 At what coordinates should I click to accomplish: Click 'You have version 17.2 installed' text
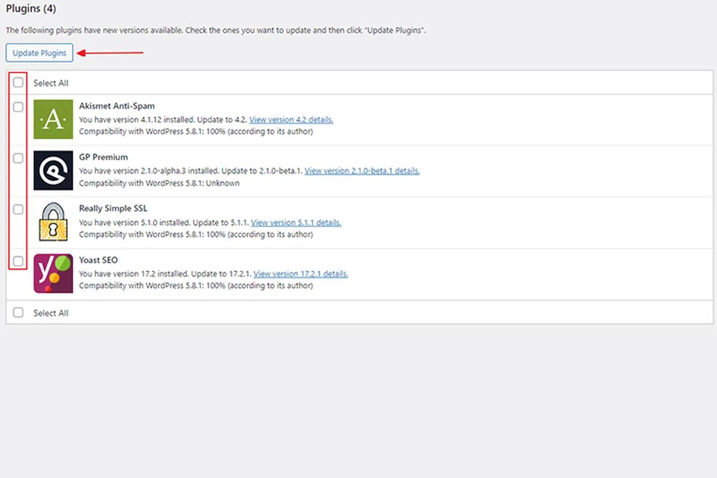[x=134, y=274]
